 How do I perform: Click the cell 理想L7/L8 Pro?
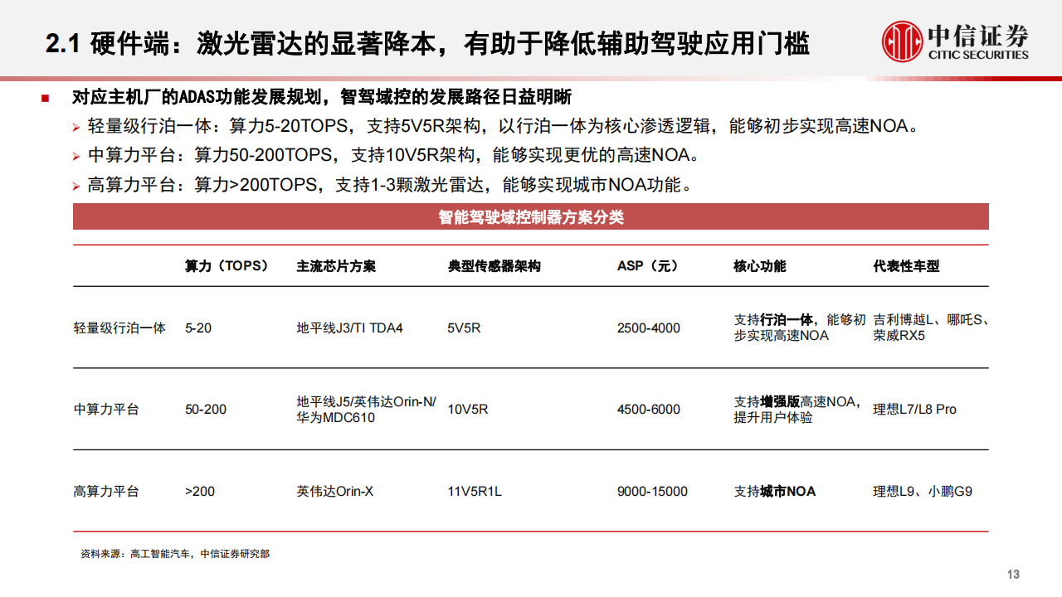click(x=914, y=409)
